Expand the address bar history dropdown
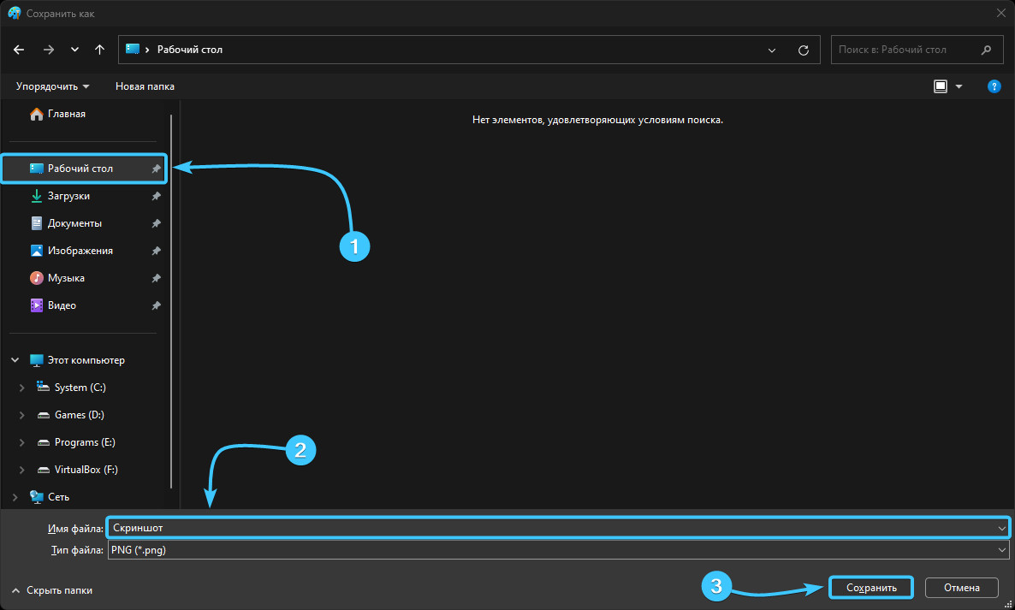 tap(772, 50)
